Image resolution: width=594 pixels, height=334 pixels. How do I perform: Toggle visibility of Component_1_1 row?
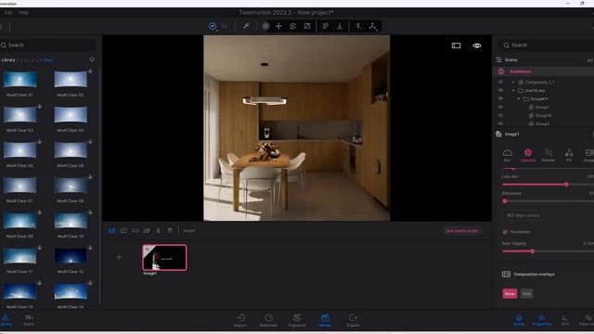click(500, 83)
